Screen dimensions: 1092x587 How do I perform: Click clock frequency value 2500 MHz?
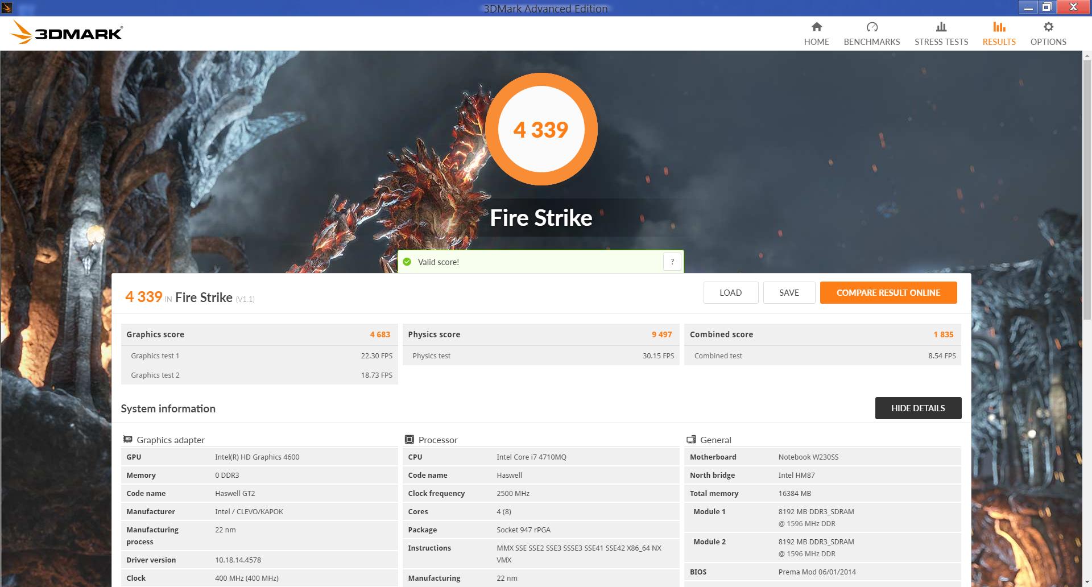click(513, 493)
